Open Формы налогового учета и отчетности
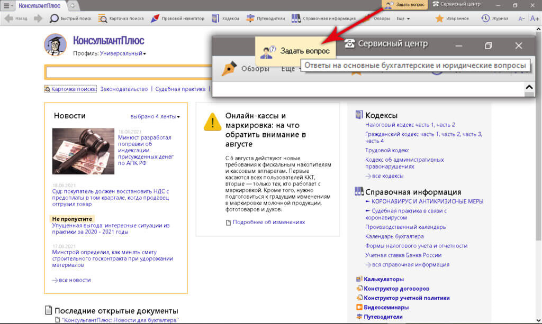This screenshot has height=324, width=542. [416, 246]
